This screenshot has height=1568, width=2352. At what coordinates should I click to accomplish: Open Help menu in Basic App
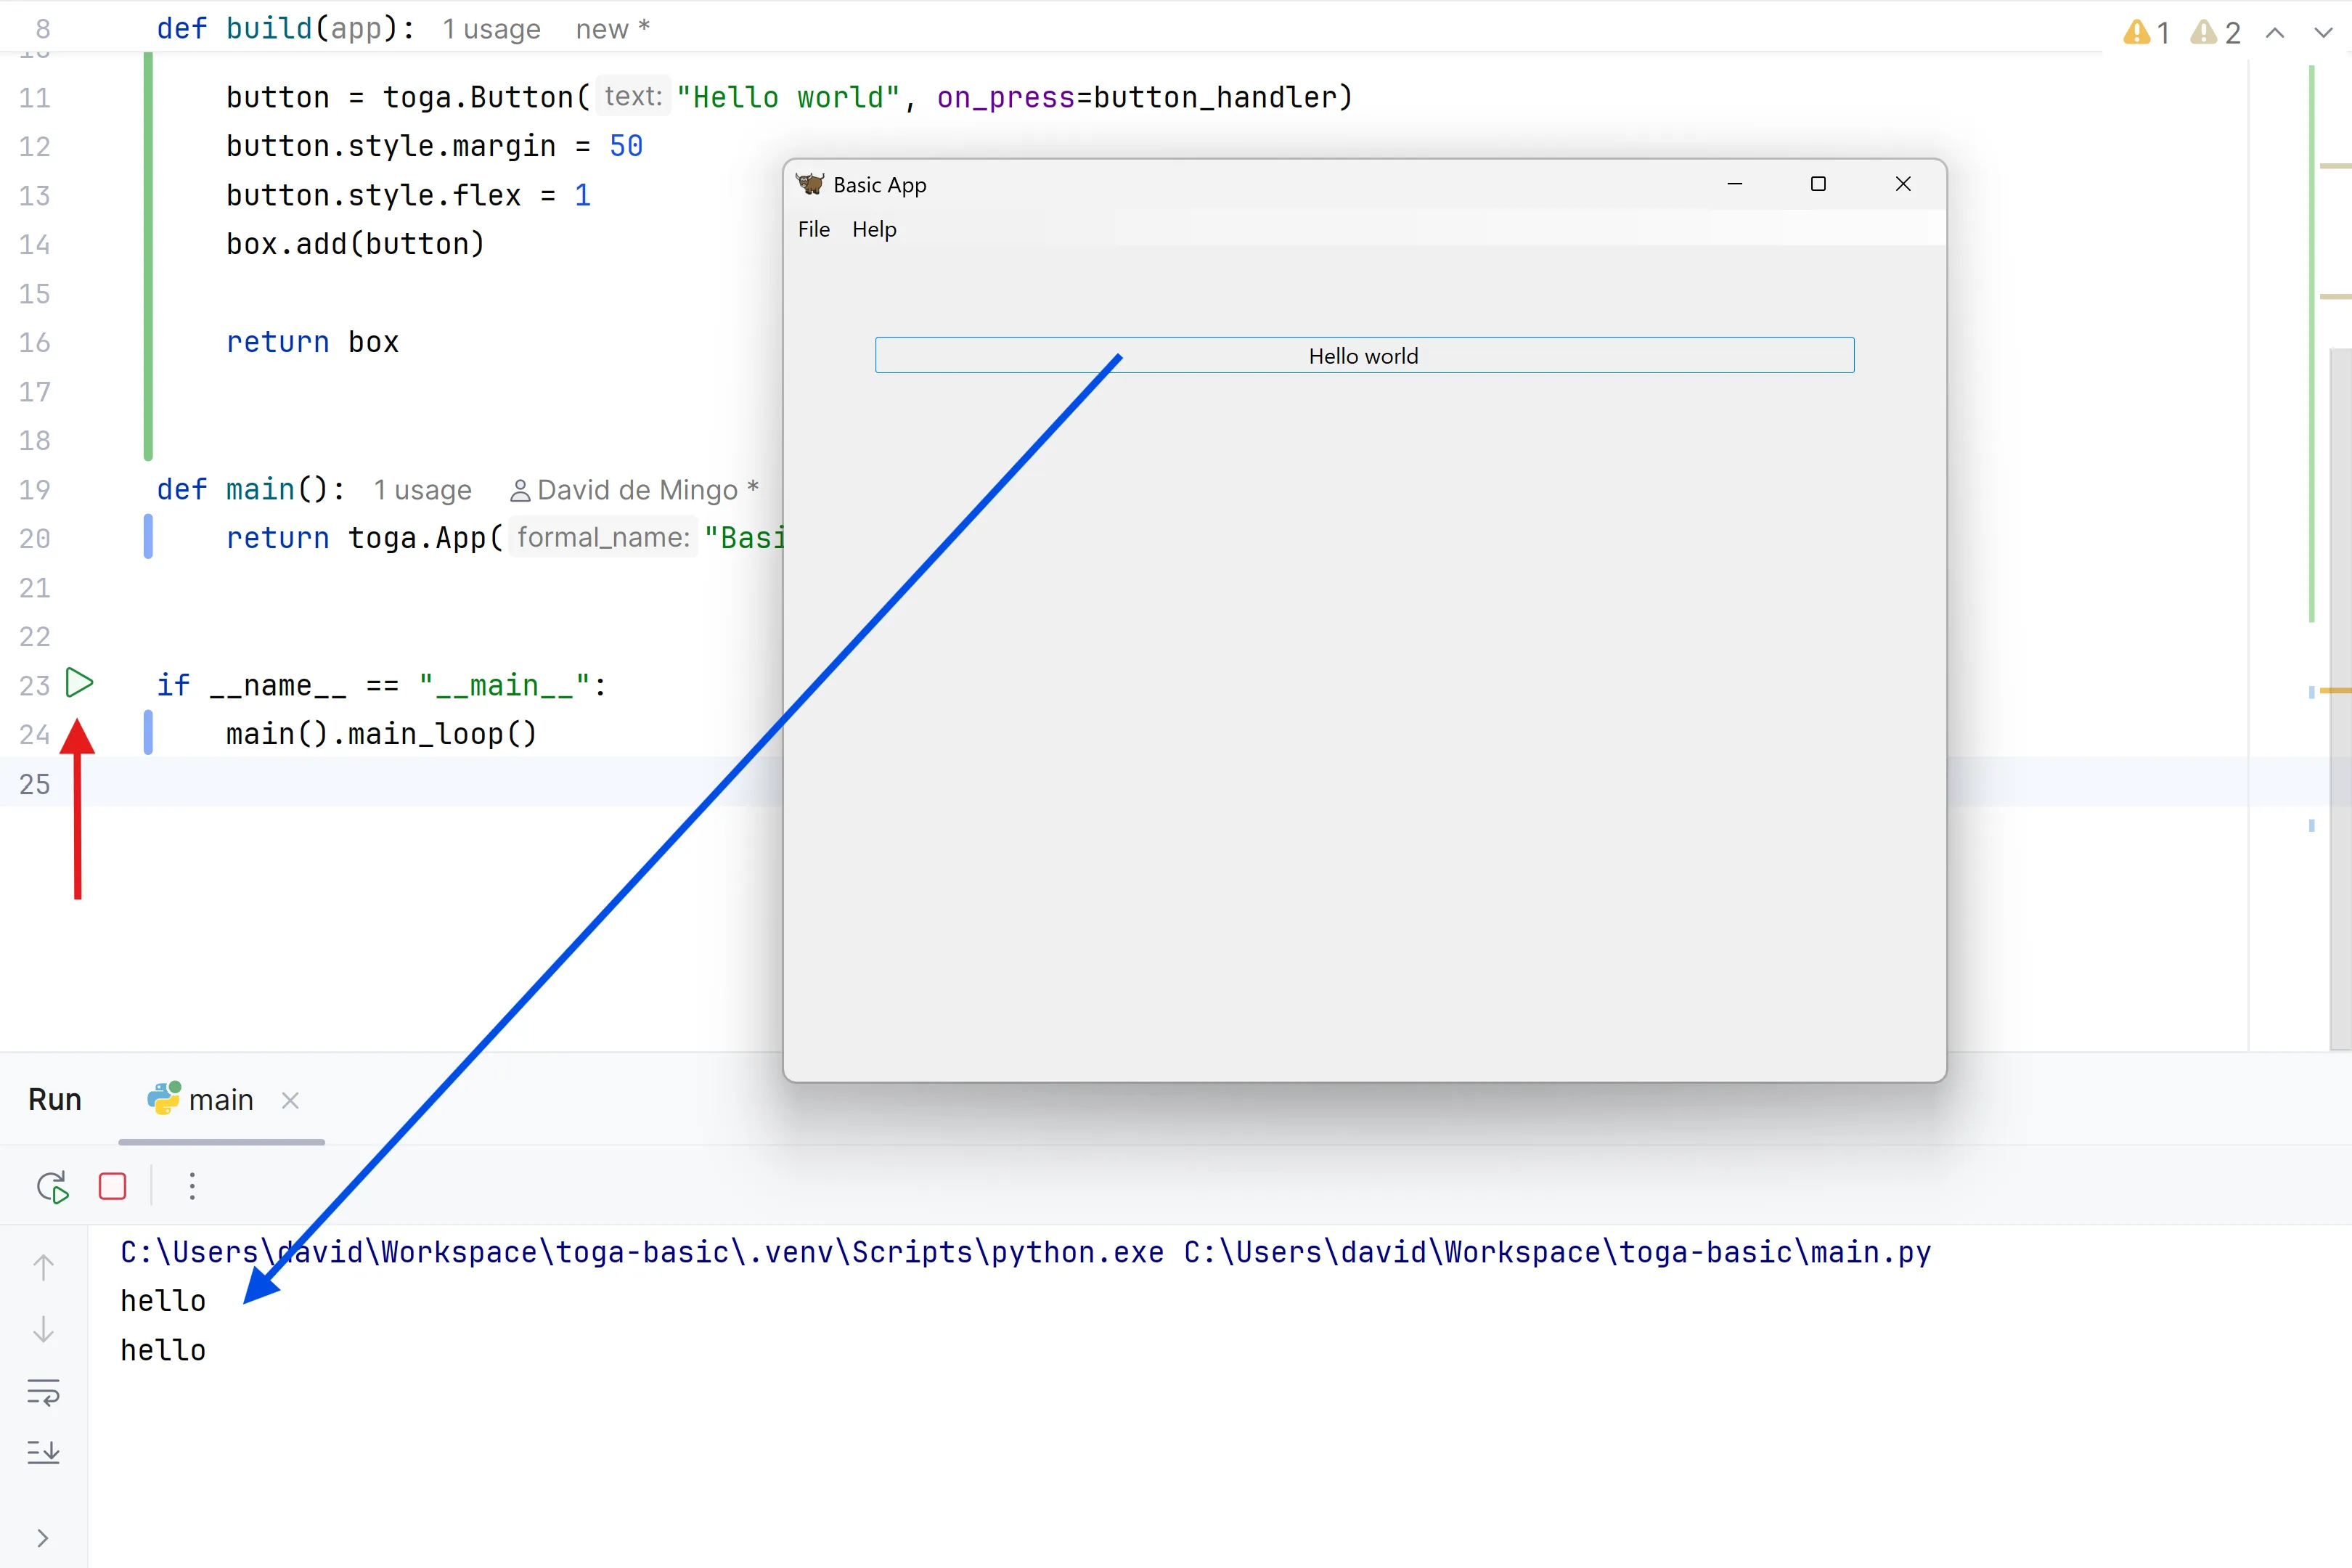coord(874,229)
